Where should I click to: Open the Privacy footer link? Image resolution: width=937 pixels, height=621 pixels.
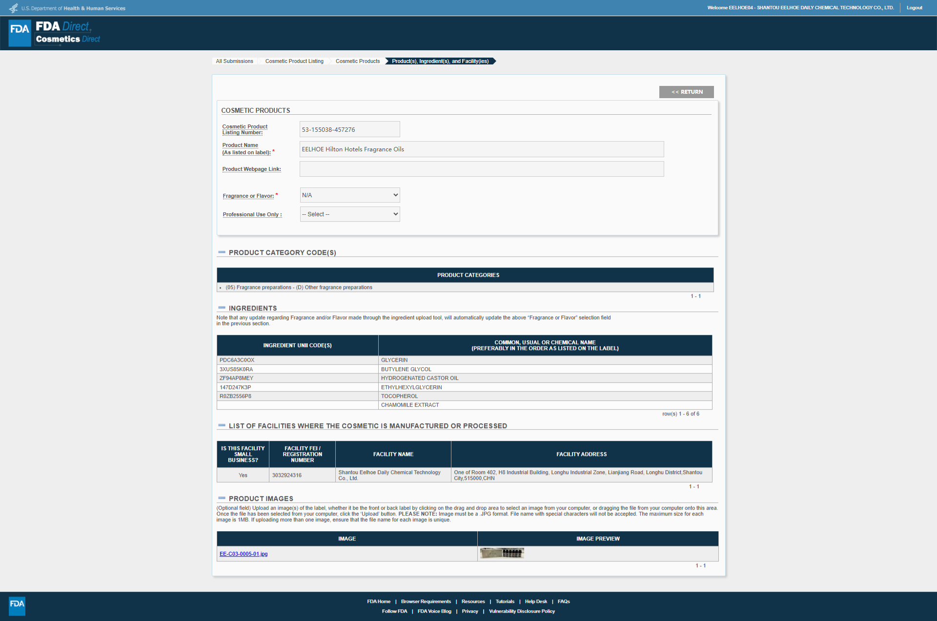[x=470, y=611]
